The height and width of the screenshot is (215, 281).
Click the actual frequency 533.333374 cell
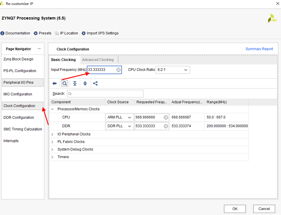[x=187, y=126]
